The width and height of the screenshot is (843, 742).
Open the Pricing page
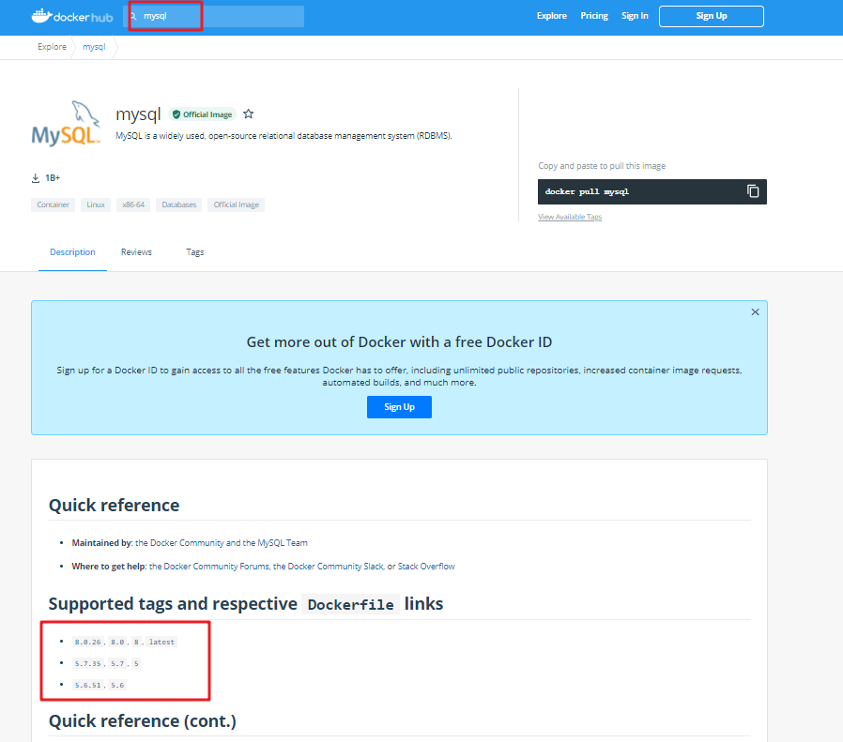click(594, 16)
